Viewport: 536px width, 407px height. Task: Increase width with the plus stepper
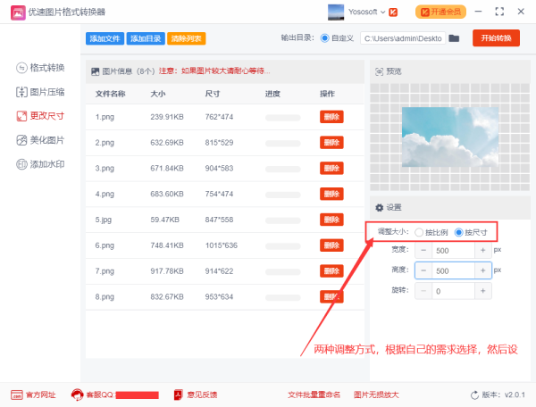click(x=482, y=250)
